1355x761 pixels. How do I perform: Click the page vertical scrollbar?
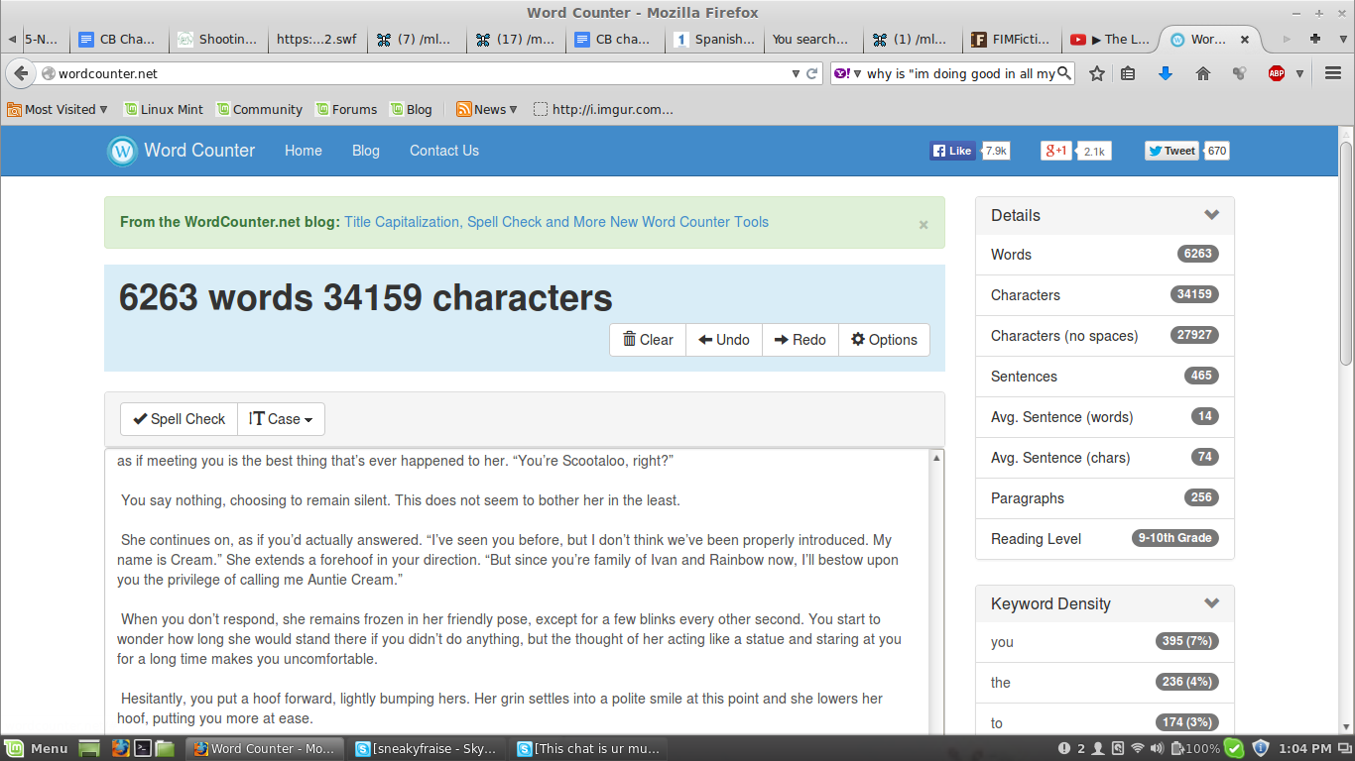1346,254
